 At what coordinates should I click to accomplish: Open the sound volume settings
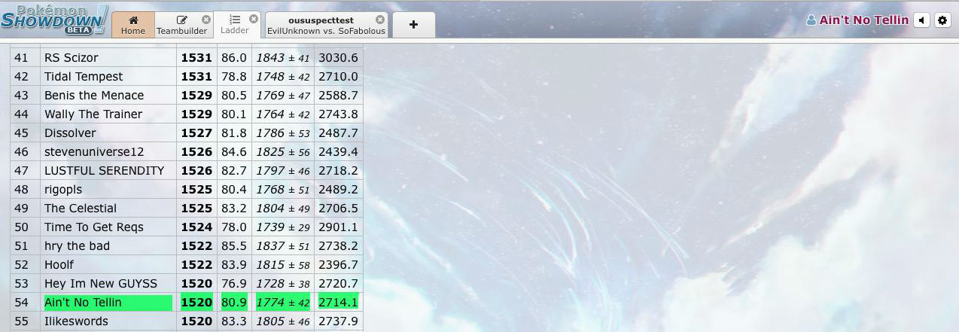[x=921, y=20]
